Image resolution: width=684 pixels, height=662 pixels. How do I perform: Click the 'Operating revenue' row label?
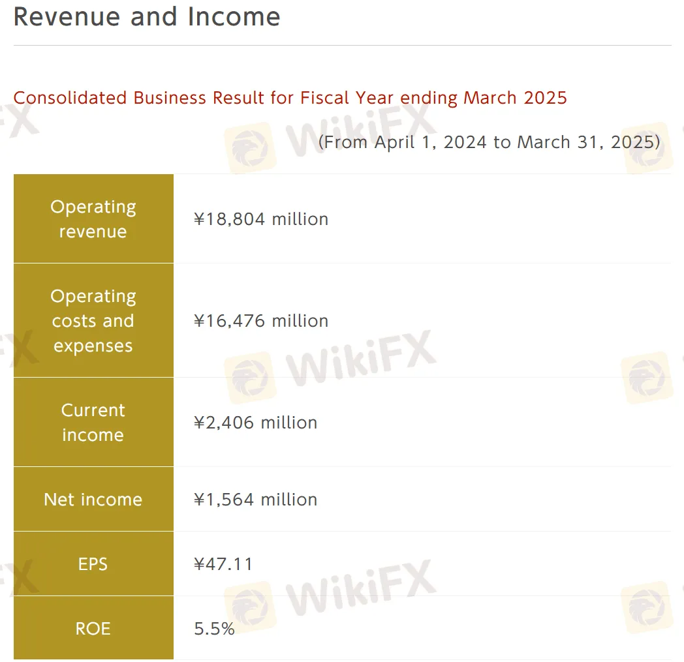click(x=93, y=218)
